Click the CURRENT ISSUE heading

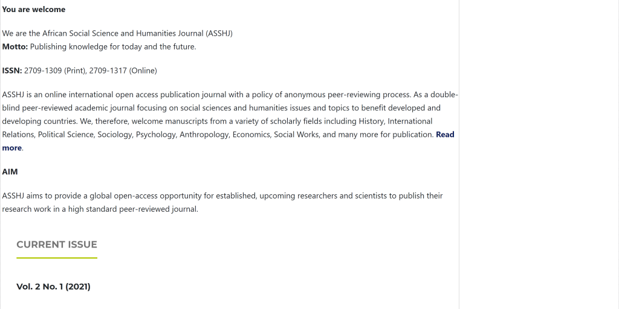point(57,244)
